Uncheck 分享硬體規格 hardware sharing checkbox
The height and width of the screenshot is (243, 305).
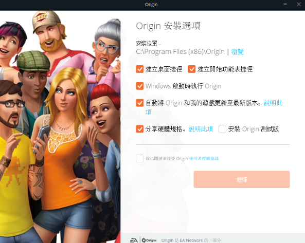point(140,129)
